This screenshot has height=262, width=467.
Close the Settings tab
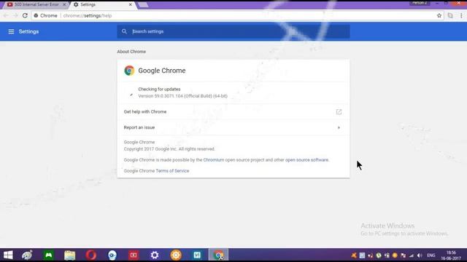point(130,4)
